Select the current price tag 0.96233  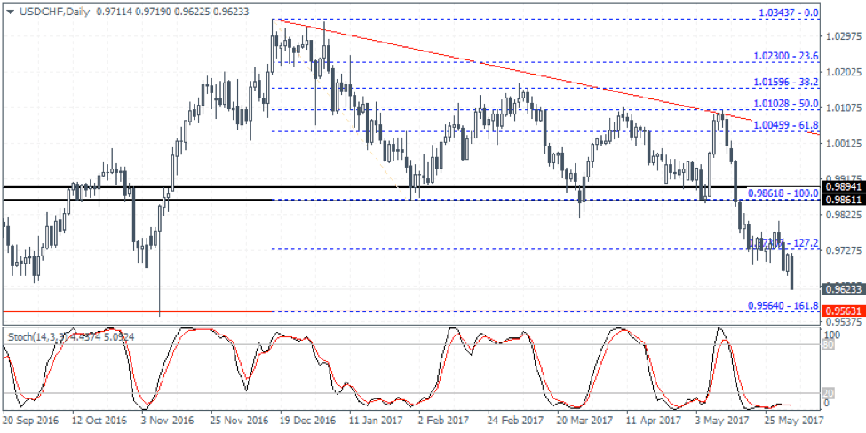click(x=840, y=289)
